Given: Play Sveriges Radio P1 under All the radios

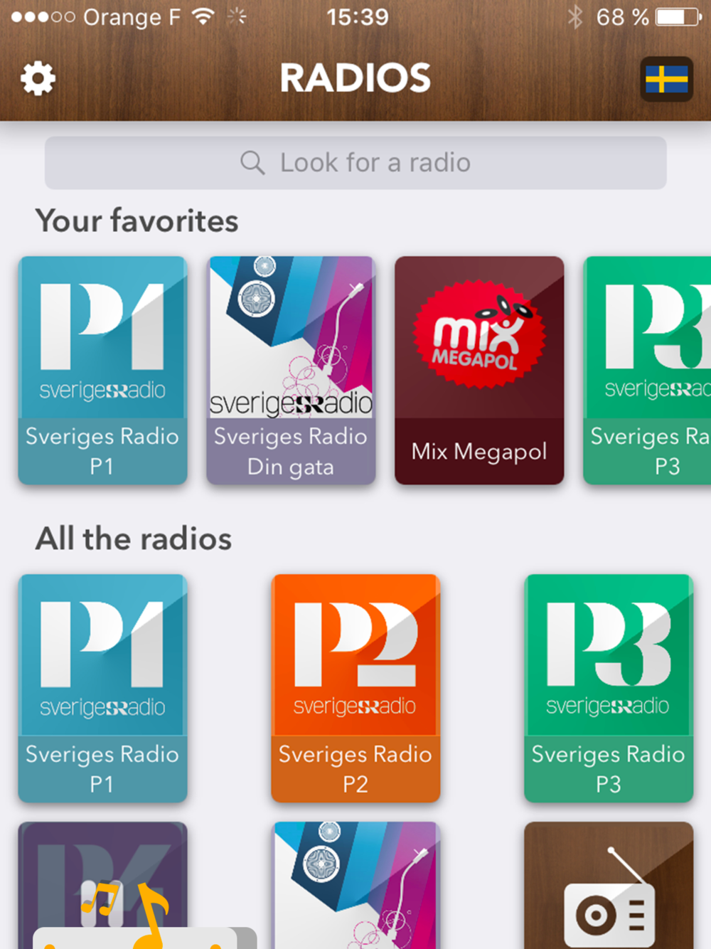Looking at the screenshot, I should (x=103, y=688).
